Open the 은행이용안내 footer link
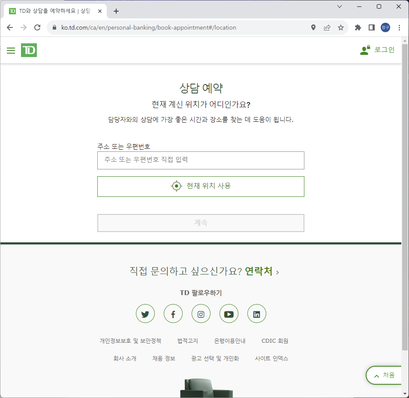 229,341
